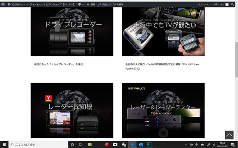Screen dimensions: 238x148
Task: Open the WordPress logo menu
Action: click(x=3, y=5)
